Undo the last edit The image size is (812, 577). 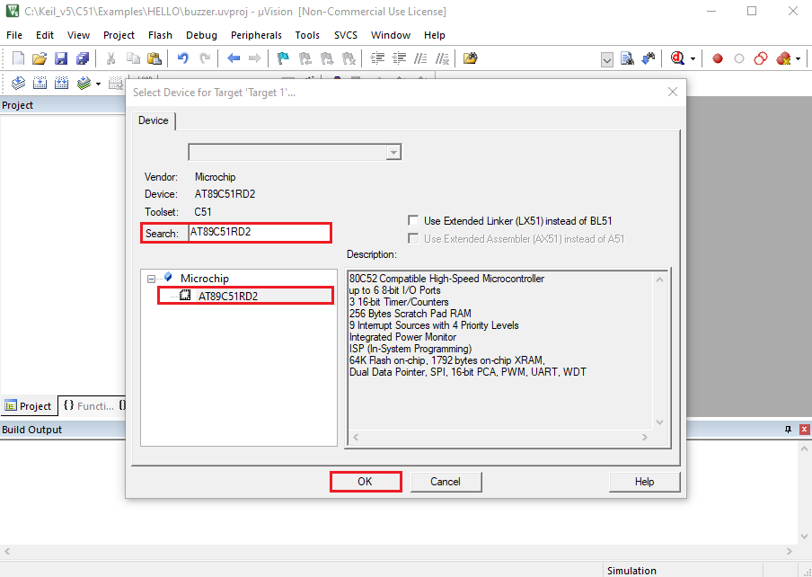tap(181, 58)
